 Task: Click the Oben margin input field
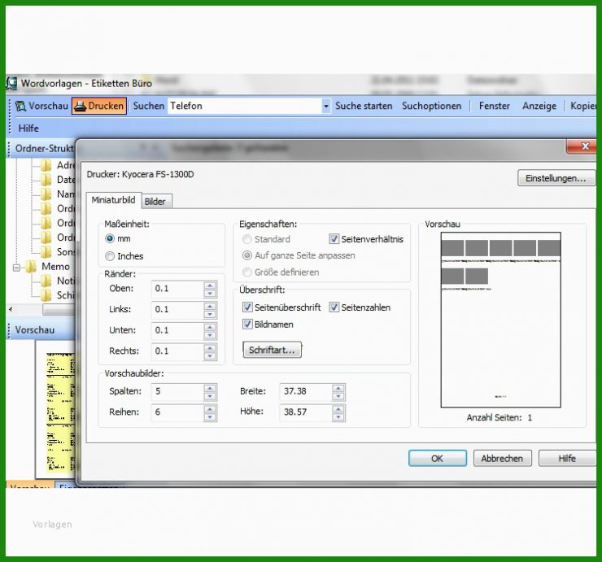[x=177, y=289]
